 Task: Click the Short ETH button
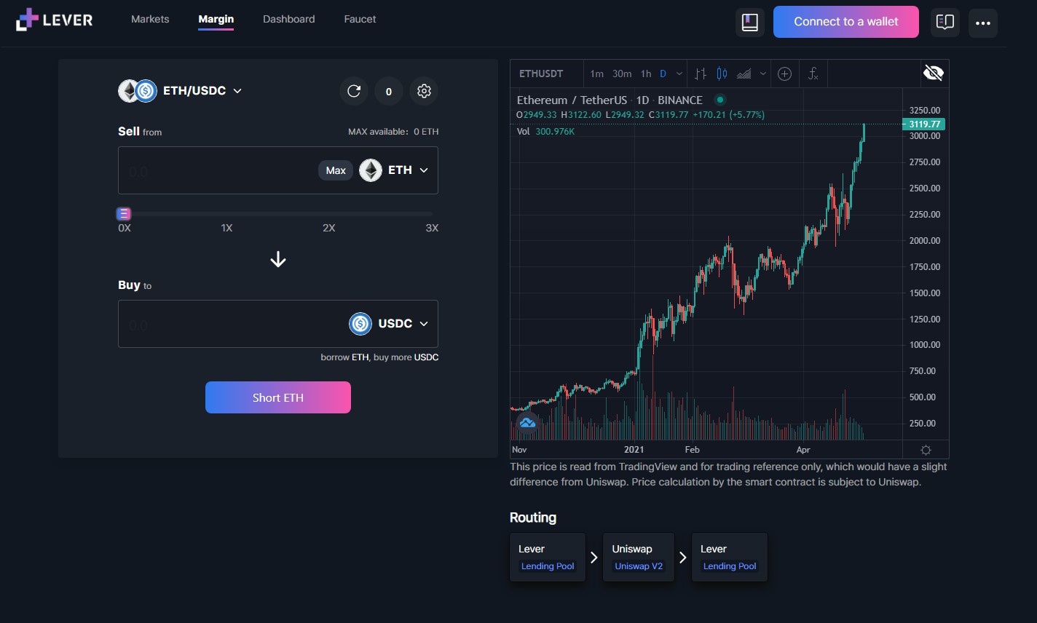278,397
